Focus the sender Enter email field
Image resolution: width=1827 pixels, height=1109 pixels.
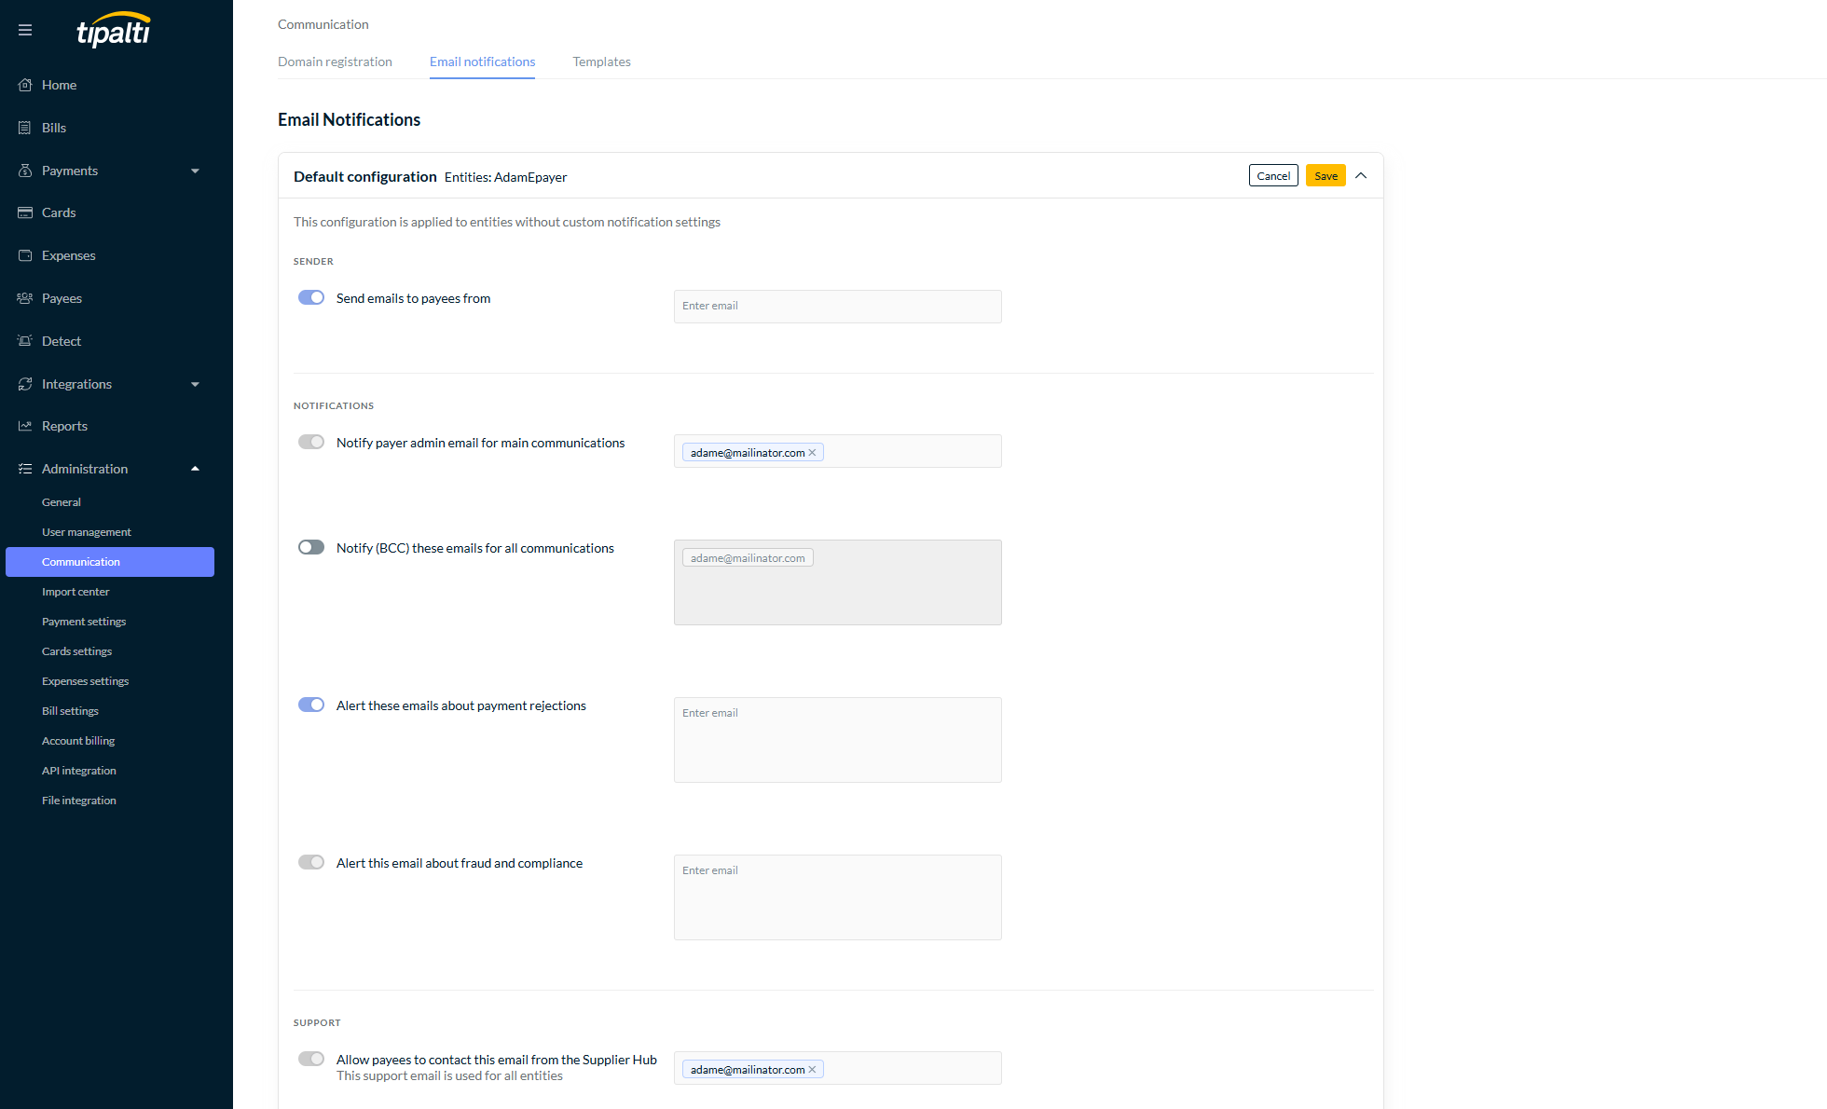pyautogui.click(x=838, y=307)
